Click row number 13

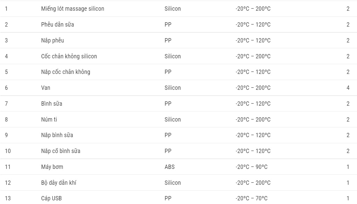coord(8,199)
